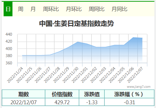Open the 周同比 tab
This screenshot has height=108, width=156.
click(x=96, y=9)
